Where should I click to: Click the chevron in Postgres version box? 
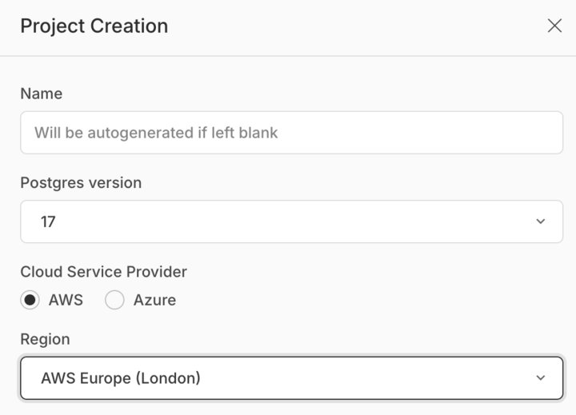[540, 221]
